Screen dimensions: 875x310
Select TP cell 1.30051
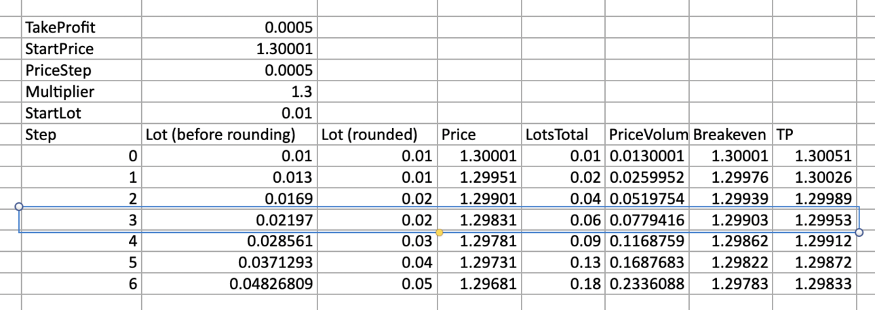click(815, 157)
